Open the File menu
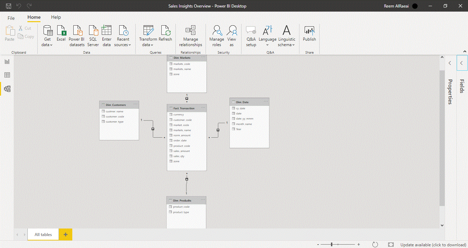 [x=11, y=18]
